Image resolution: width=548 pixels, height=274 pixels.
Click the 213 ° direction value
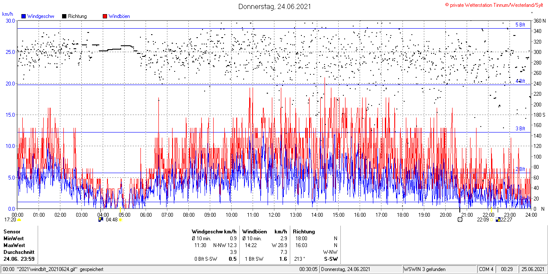[299, 259]
